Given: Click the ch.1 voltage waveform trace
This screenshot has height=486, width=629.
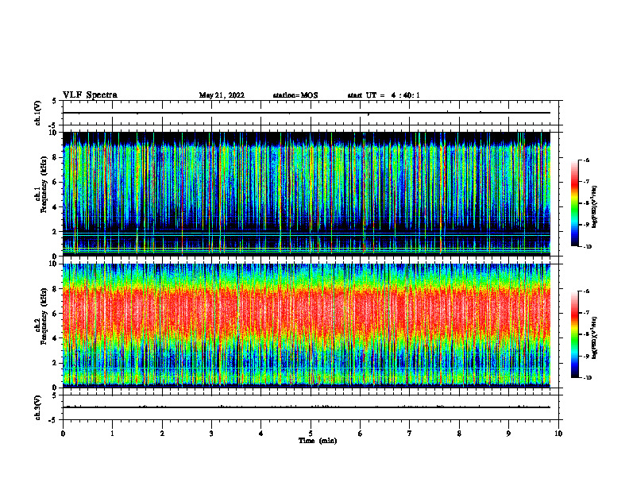Looking at the screenshot, I should tap(307, 113).
